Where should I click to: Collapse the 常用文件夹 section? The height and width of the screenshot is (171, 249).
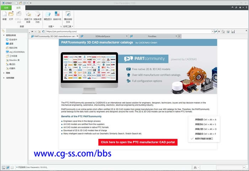(4, 35)
